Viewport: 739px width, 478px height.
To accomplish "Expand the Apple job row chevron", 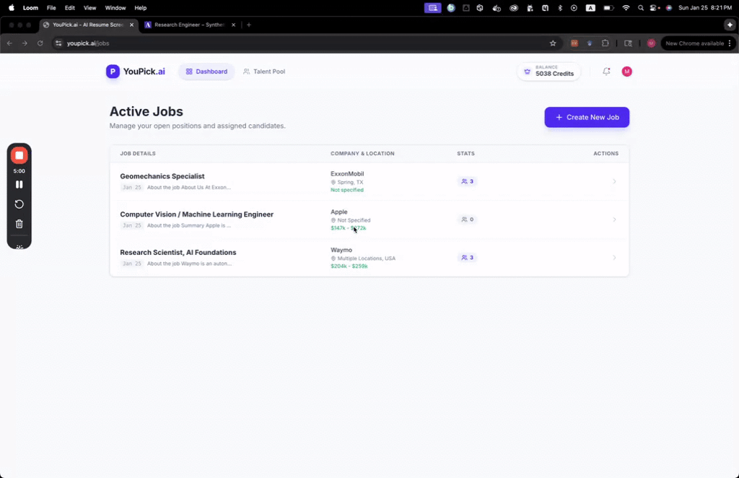I will click(614, 220).
